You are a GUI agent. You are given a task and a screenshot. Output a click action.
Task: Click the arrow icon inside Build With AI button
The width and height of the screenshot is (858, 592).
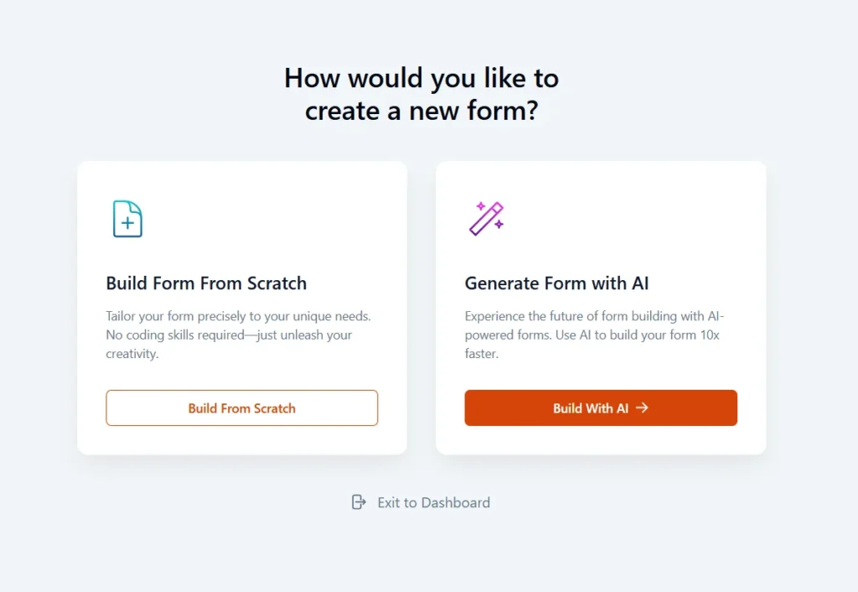click(x=642, y=408)
